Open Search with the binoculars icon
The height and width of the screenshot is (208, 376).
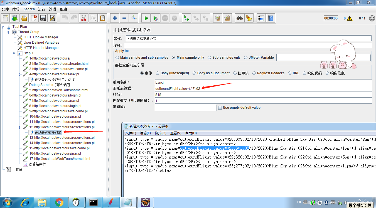pos(240,18)
